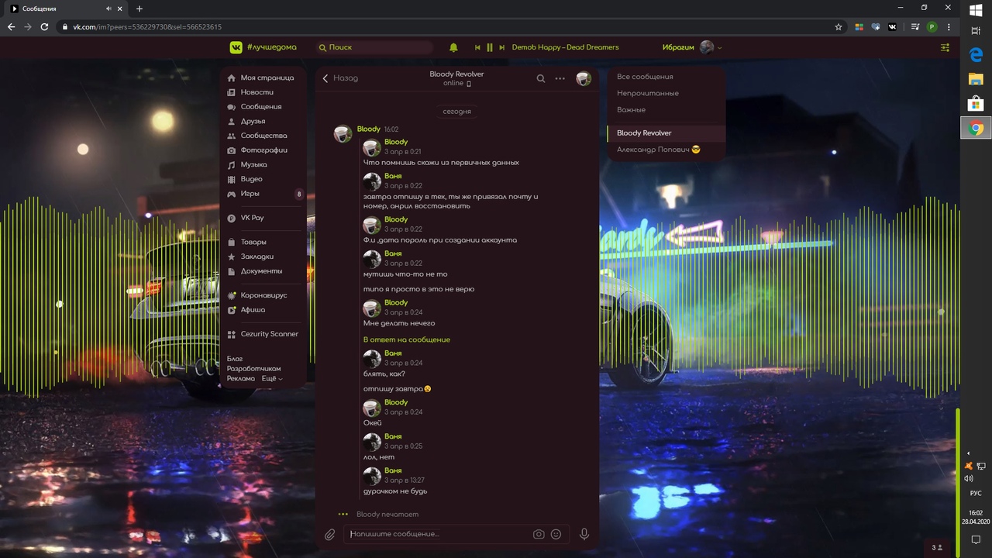Select the 'Непрочитанные' messages filter
This screenshot has width=992, height=558.
click(648, 93)
